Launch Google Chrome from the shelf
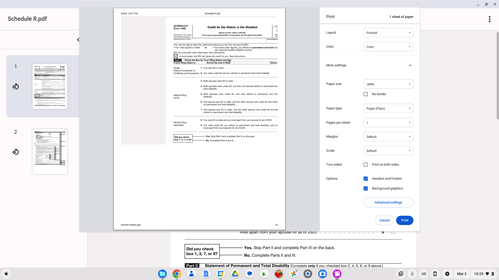 pyautogui.click(x=177, y=274)
